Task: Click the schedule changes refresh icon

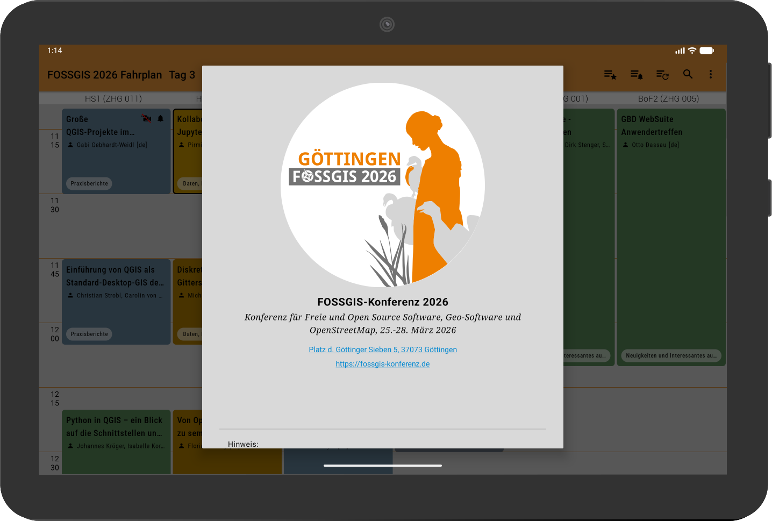Action: click(662, 75)
